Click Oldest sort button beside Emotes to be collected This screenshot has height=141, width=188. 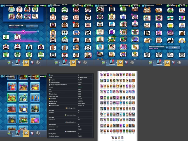[174, 48]
